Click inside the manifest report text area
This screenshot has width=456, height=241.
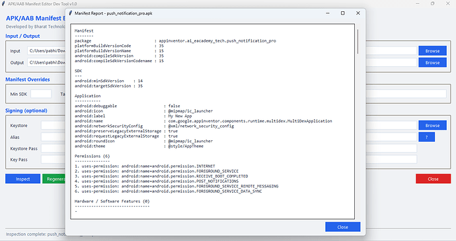click(x=212, y=122)
